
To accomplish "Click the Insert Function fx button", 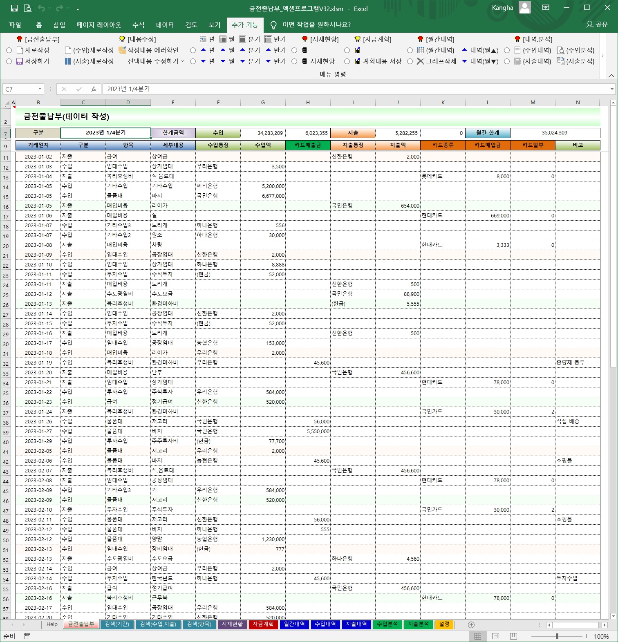I will (x=94, y=89).
